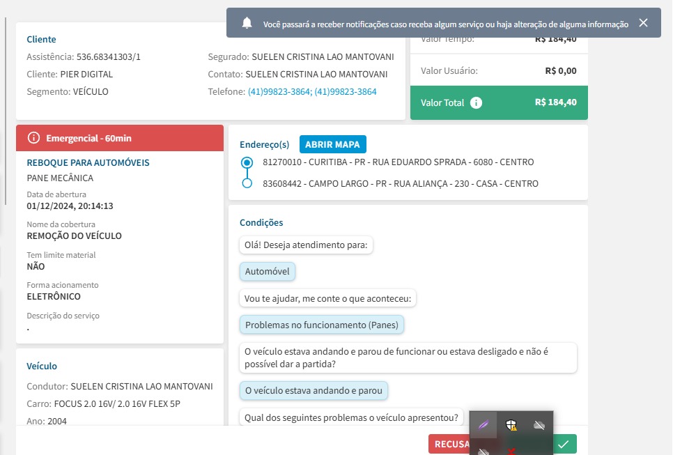
Task: Click the ABRIR MAPA button
Action: coord(332,144)
